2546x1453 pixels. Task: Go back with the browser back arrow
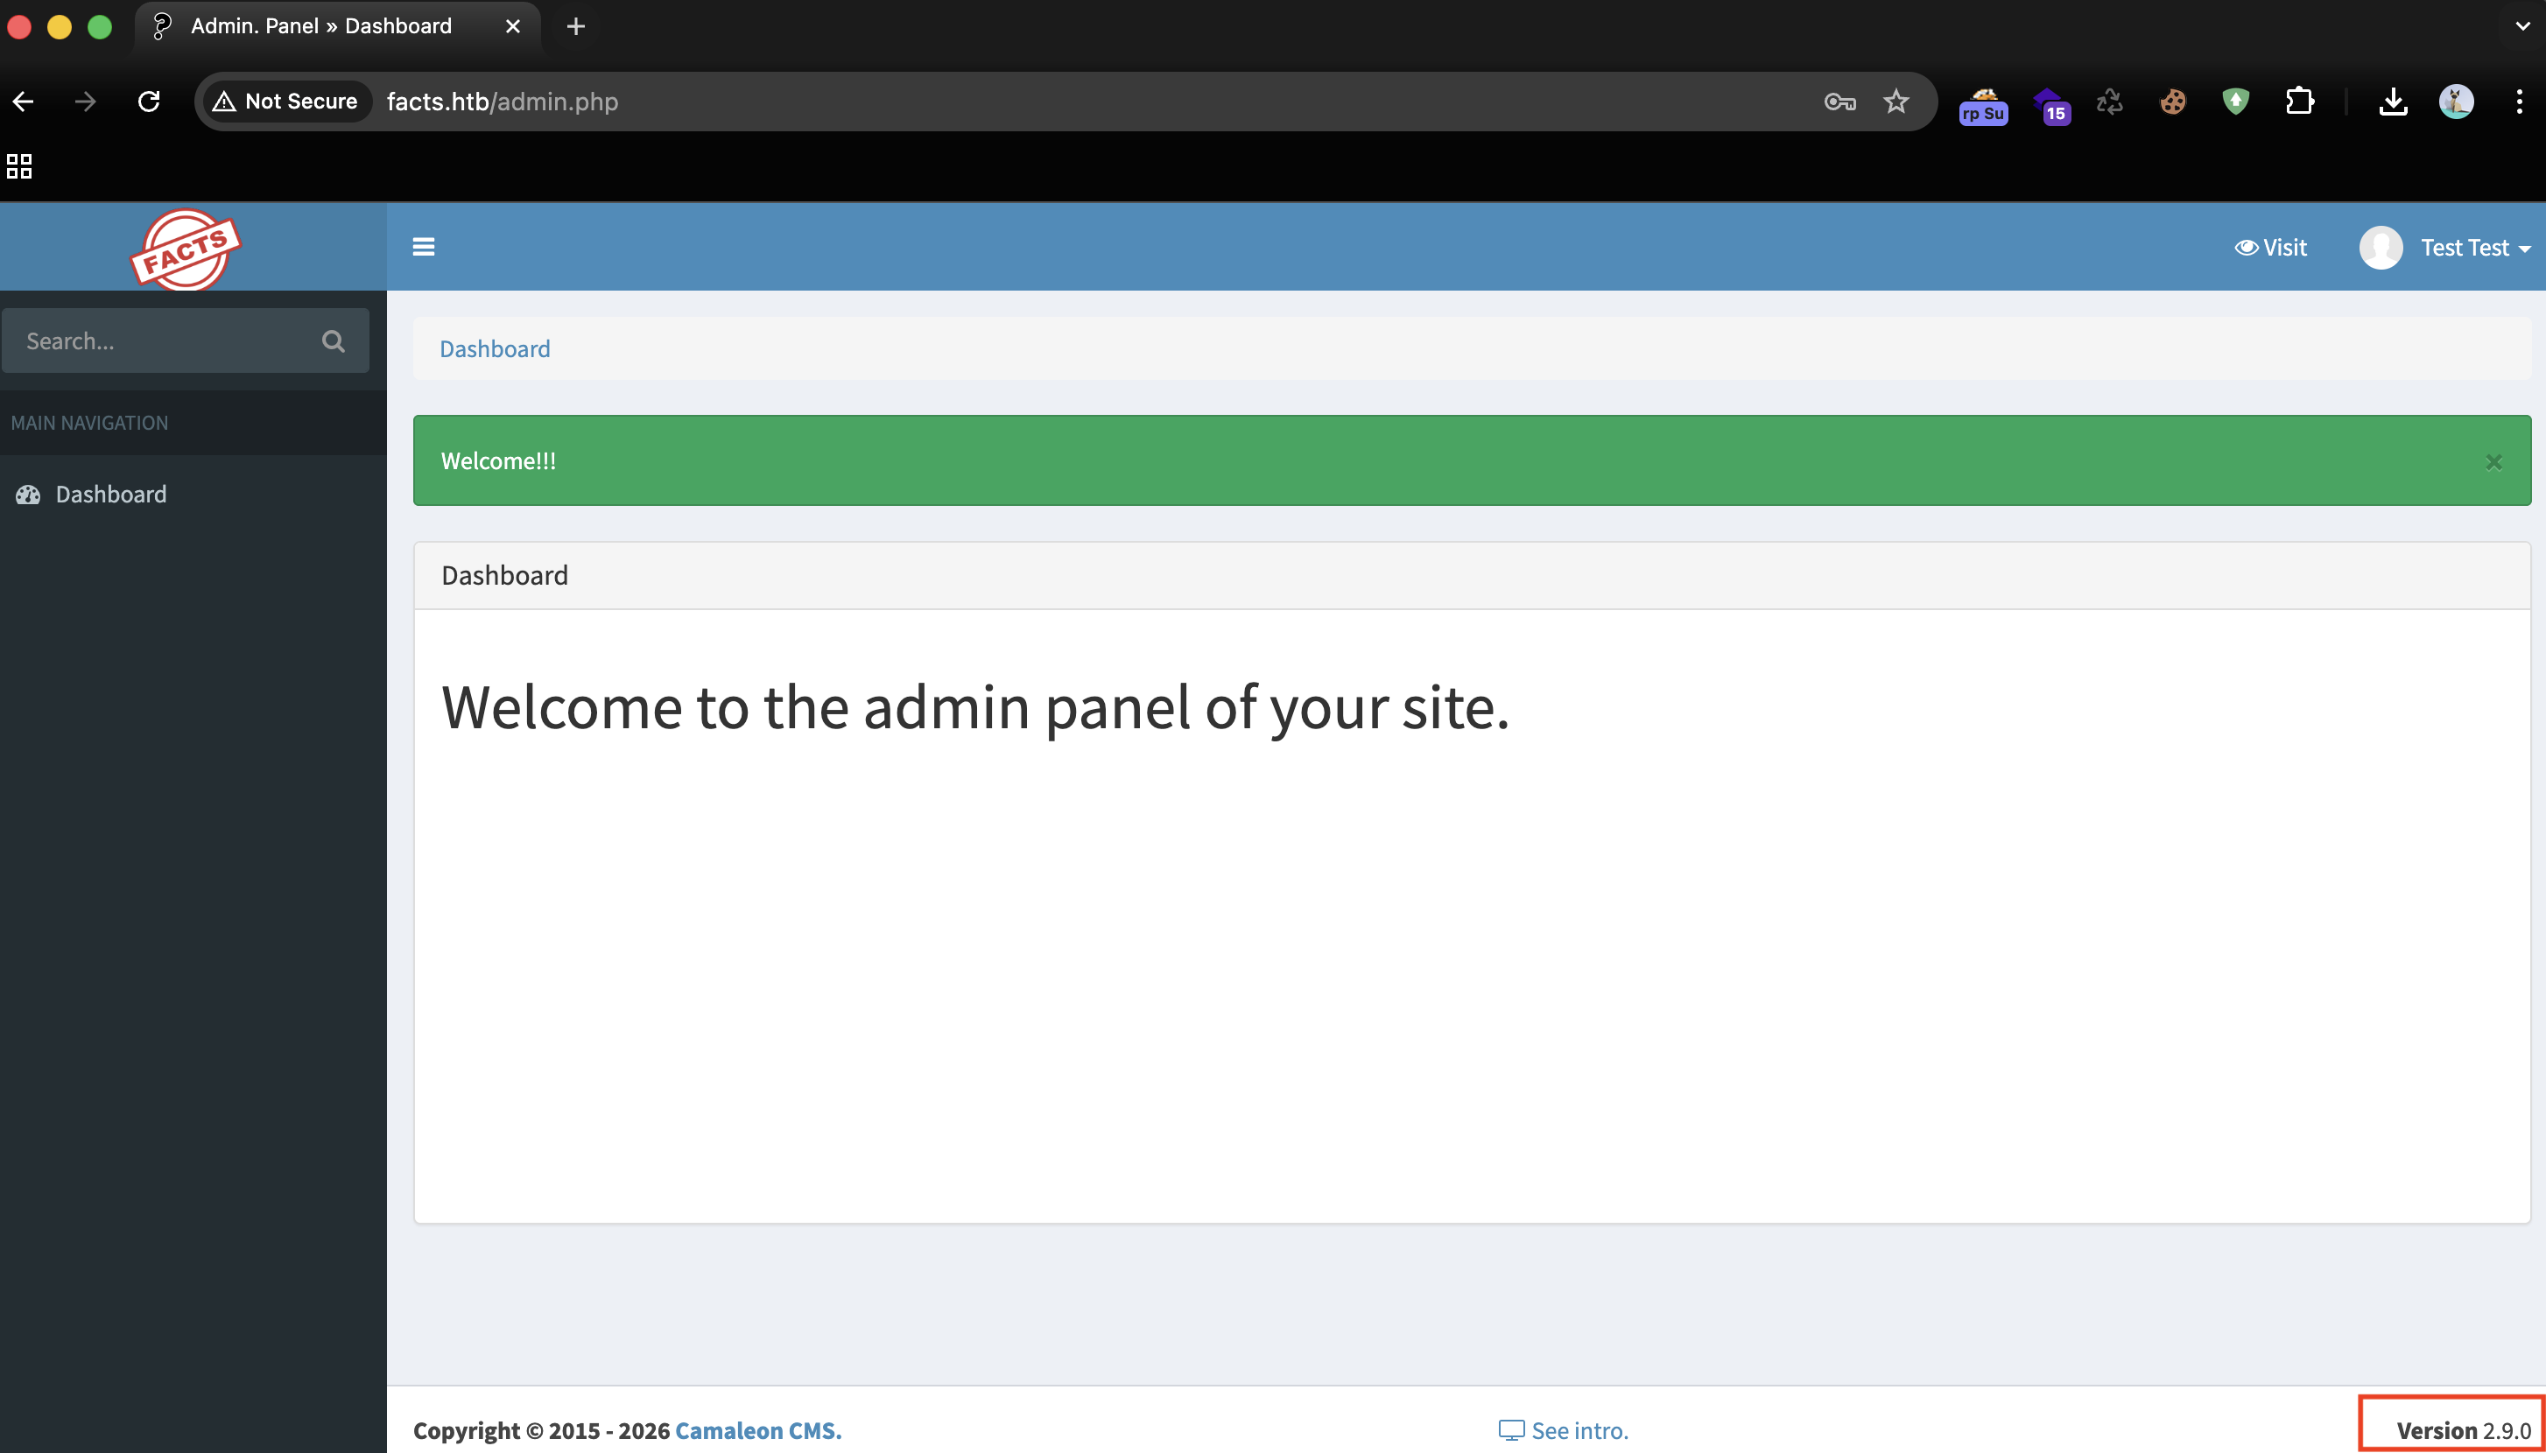(24, 101)
